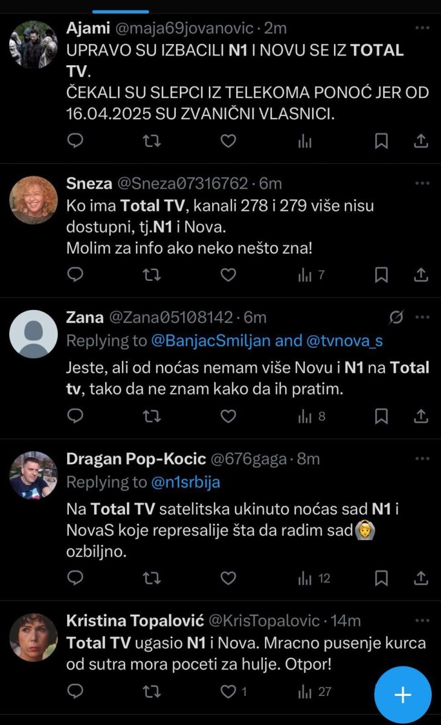Image resolution: width=441 pixels, height=725 pixels.
Task: Compose a new post with plus button
Action: click(403, 695)
